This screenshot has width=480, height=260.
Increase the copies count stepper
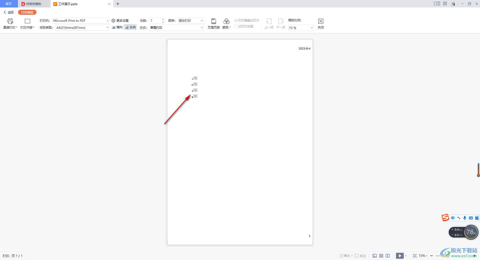(163, 19)
